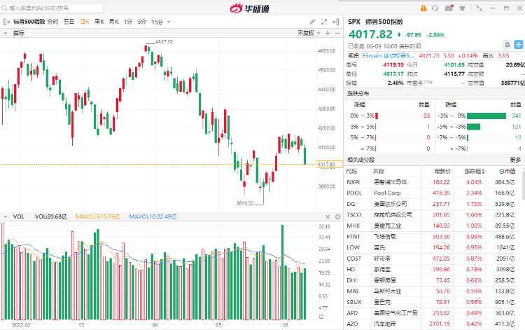The width and height of the screenshot is (525, 330).
Task: Select the MHK 莫霍克工业 row
Action: pos(432,226)
